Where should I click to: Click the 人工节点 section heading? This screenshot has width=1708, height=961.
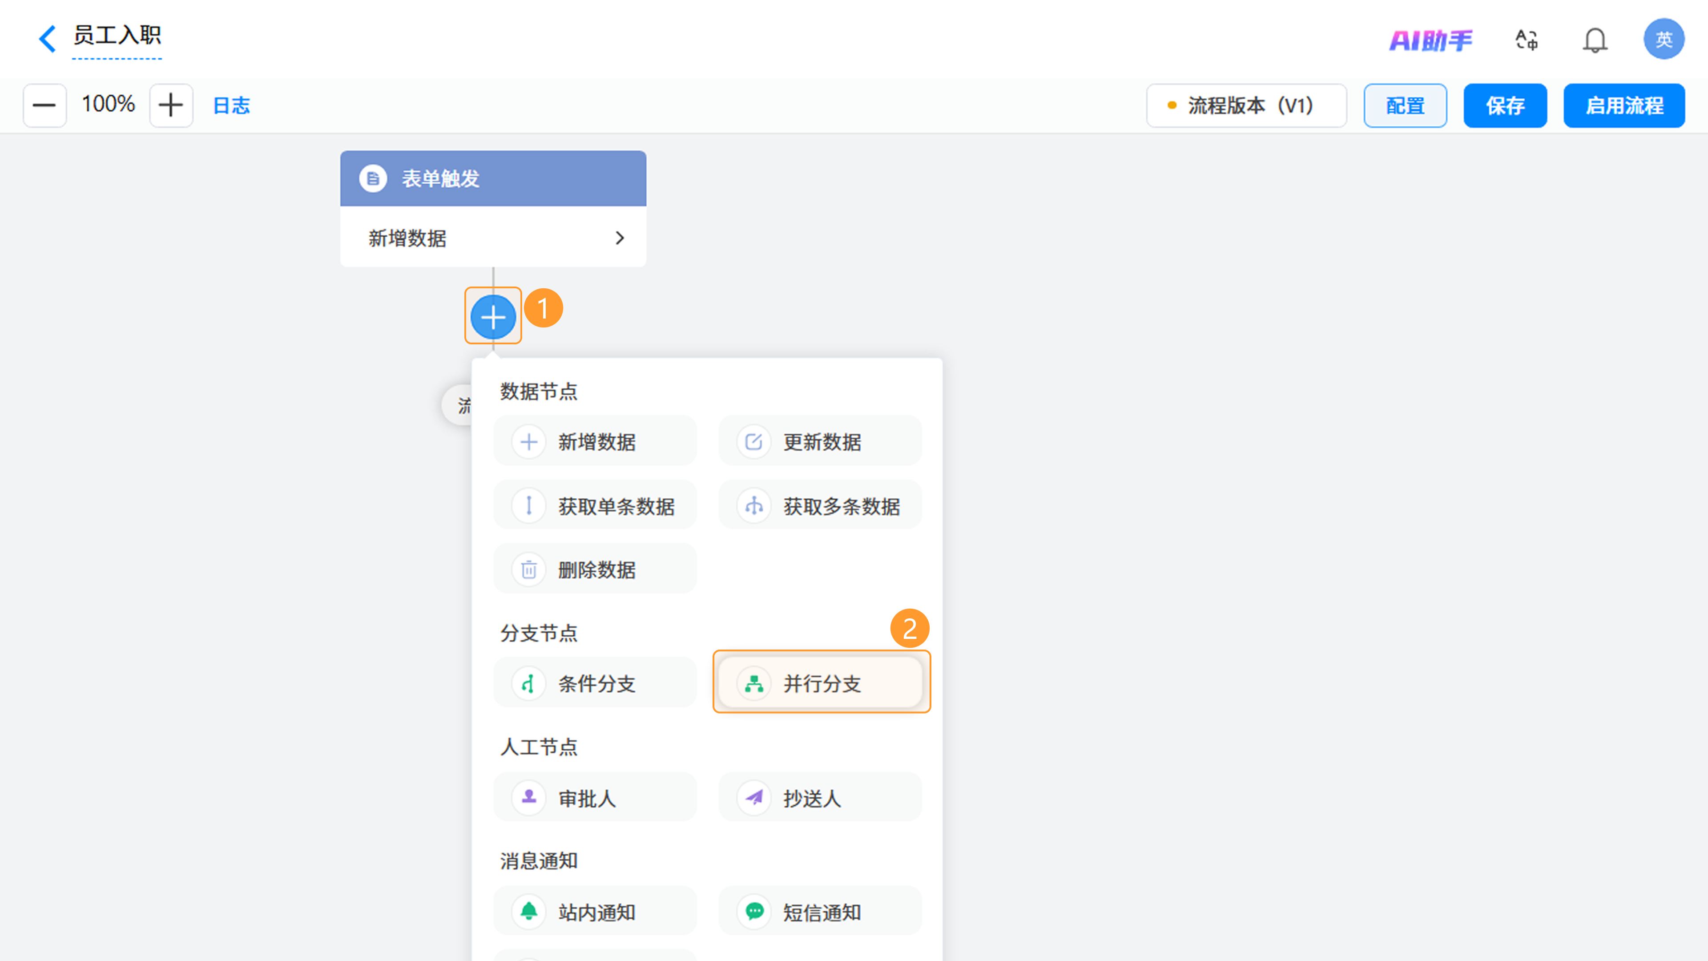point(538,747)
